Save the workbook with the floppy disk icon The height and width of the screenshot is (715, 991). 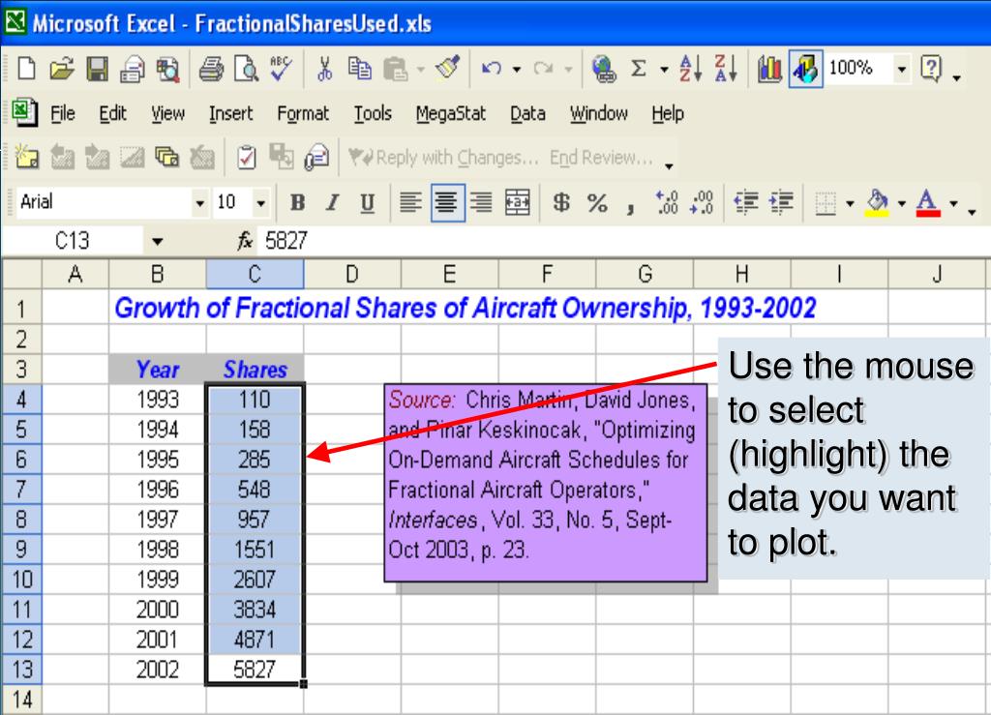click(97, 69)
